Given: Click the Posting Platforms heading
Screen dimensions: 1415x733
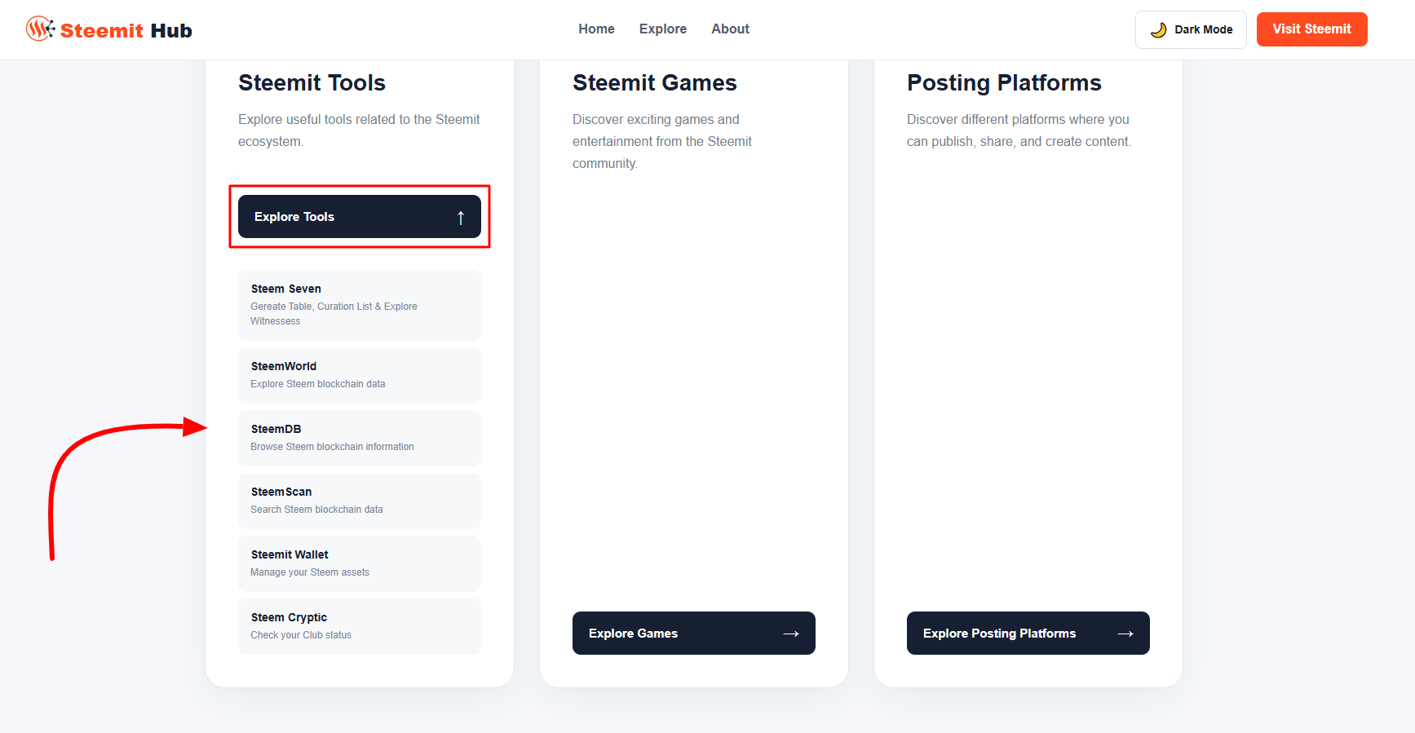Looking at the screenshot, I should point(1004,82).
